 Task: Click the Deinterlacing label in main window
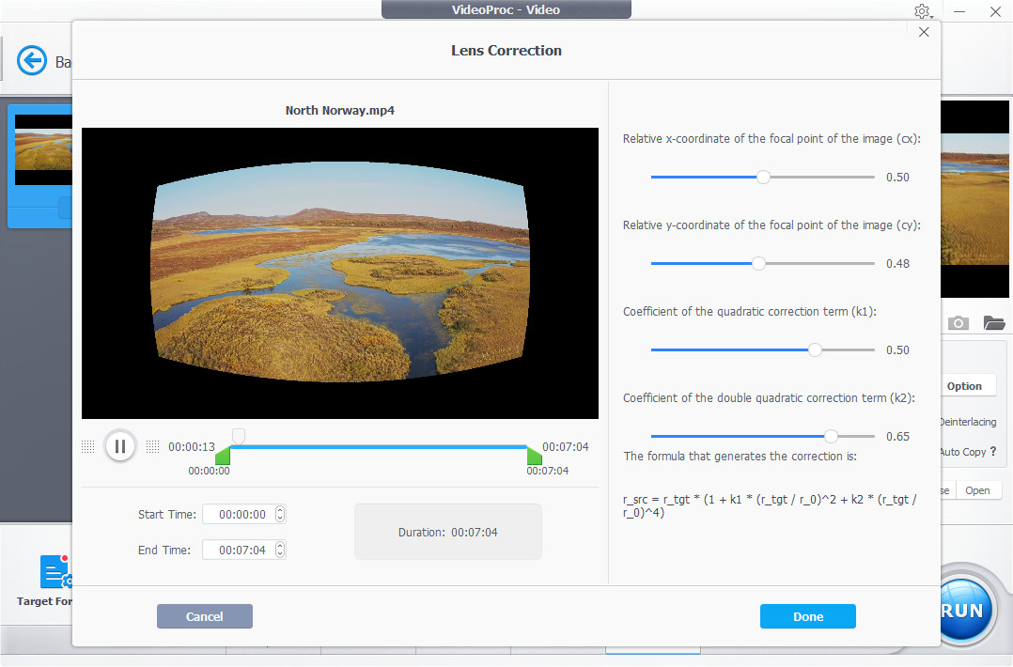[969, 422]
